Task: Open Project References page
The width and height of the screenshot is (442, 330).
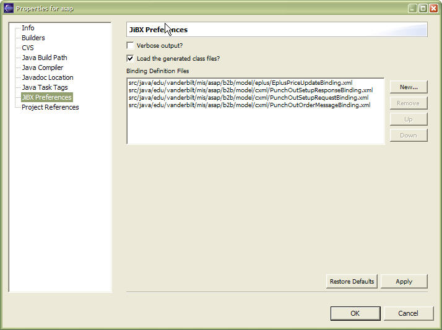Action: (50, 107)
